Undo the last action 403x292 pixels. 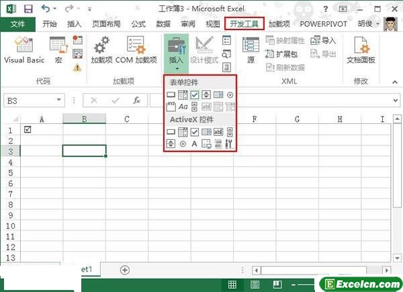tap(46, 9)
